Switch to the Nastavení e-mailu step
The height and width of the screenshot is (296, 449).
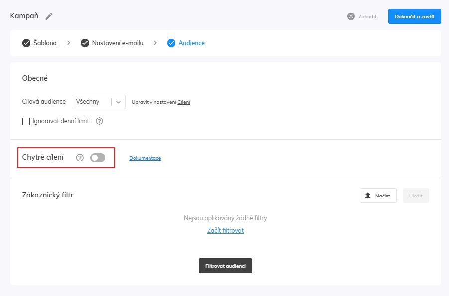click(118, 43)
